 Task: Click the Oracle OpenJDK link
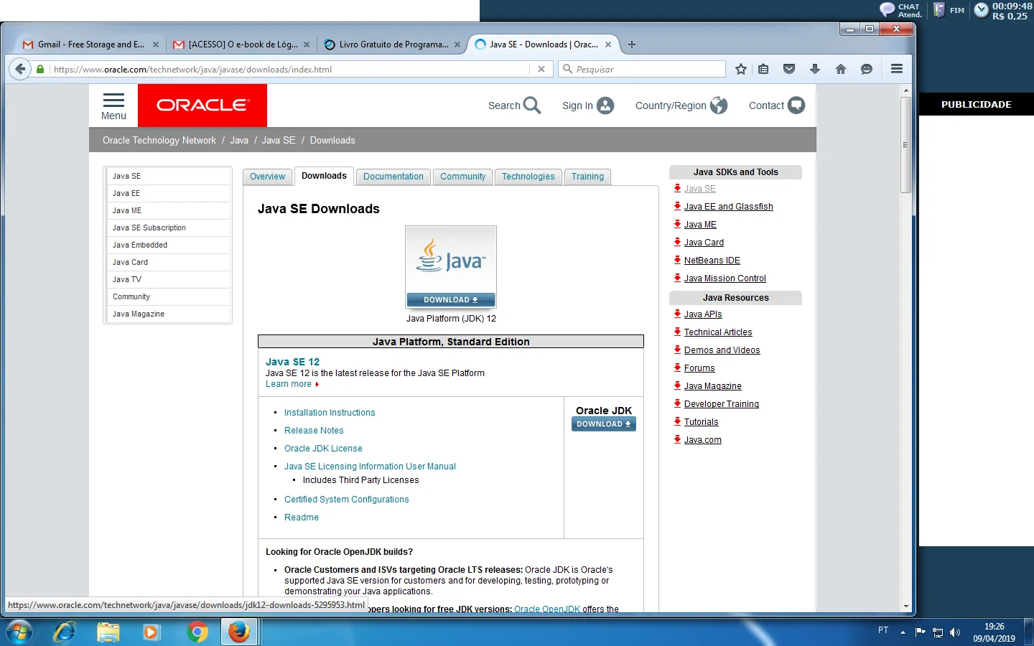[547, 609]
